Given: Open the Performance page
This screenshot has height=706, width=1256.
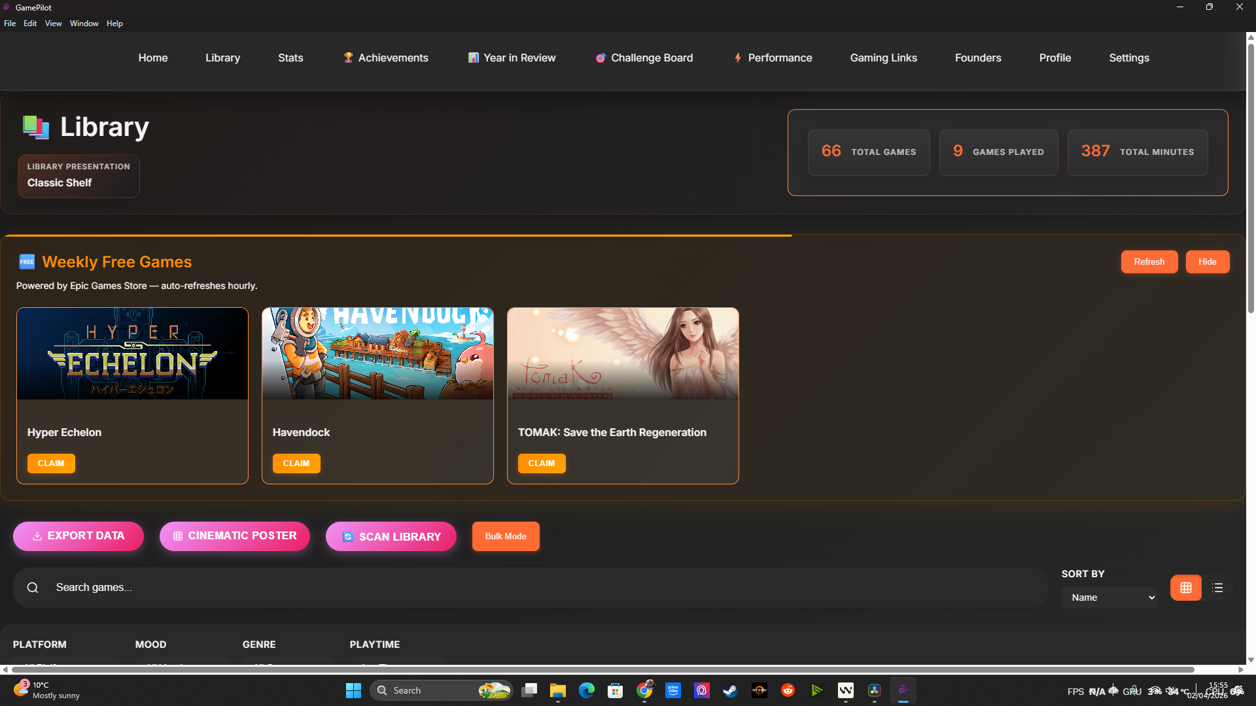Looking at the screenshot, I should point(773,58).
